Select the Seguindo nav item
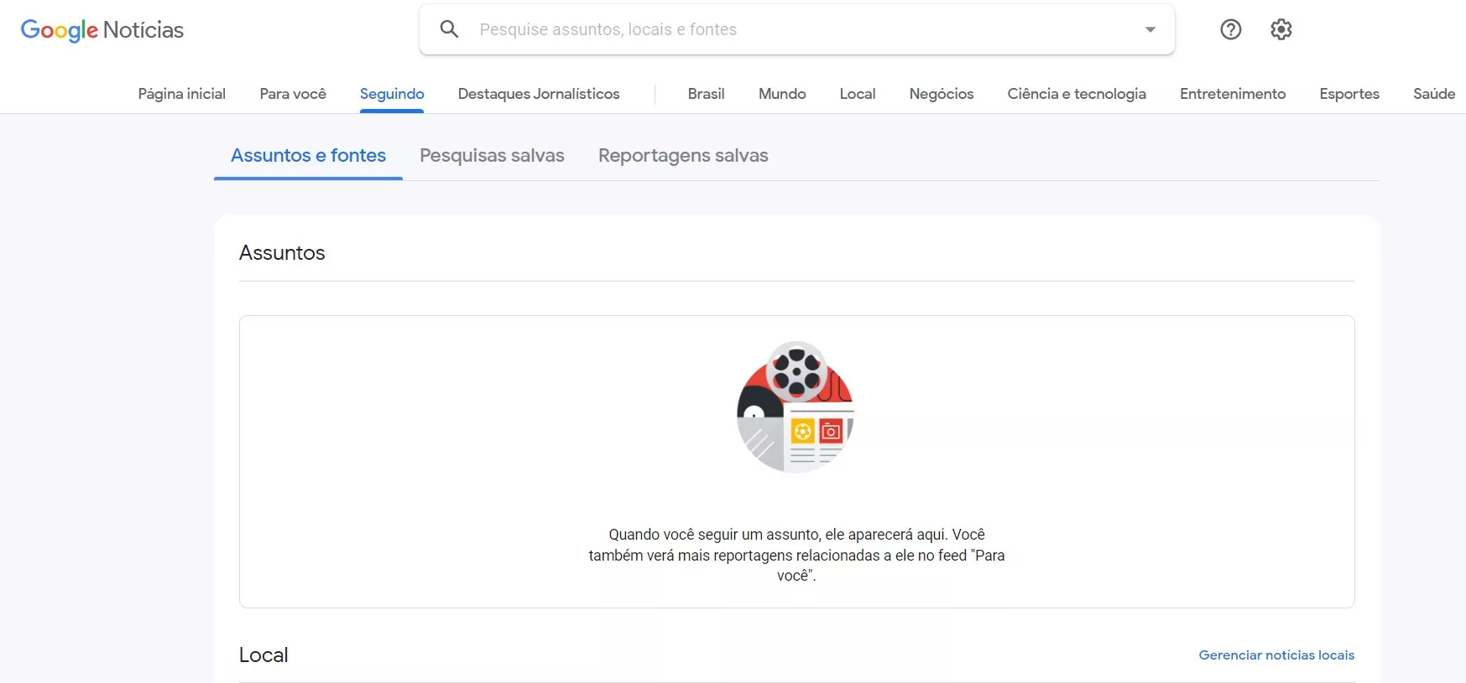Screen dimensions: 1466x683 point(392,94)
